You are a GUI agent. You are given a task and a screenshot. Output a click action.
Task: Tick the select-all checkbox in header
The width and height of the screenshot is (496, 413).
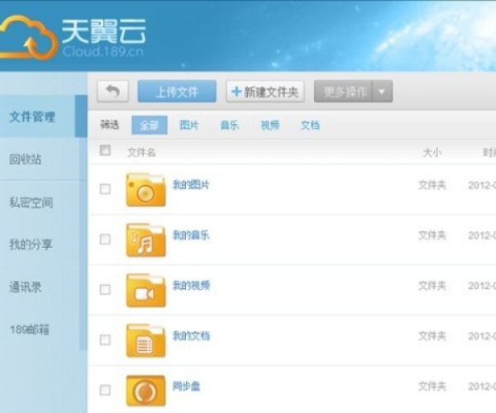point(105,150)
